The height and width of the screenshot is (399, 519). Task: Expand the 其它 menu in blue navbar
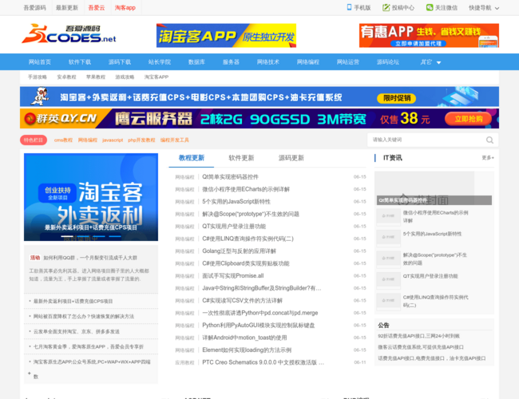coord(430,62)
